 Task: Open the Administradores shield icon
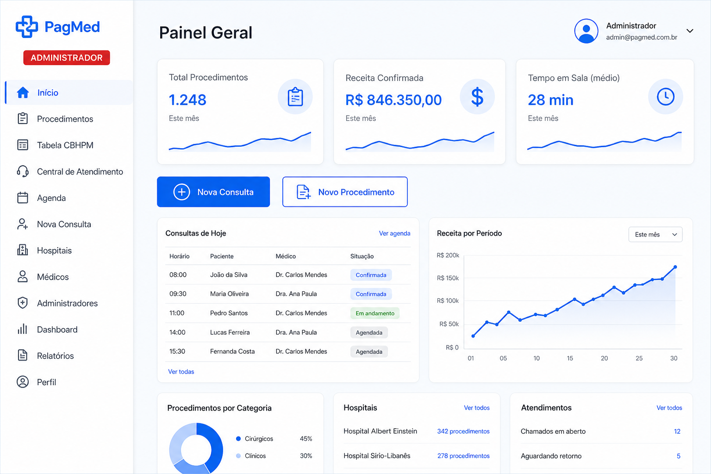(x=23, y=303)
